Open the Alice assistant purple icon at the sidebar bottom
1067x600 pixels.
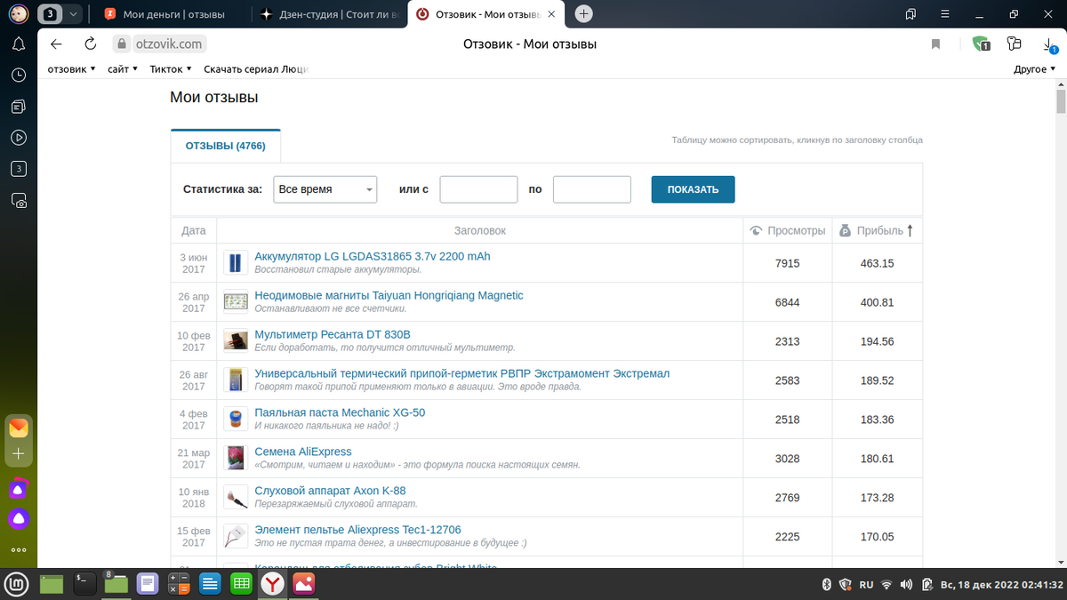pos(19,518)
